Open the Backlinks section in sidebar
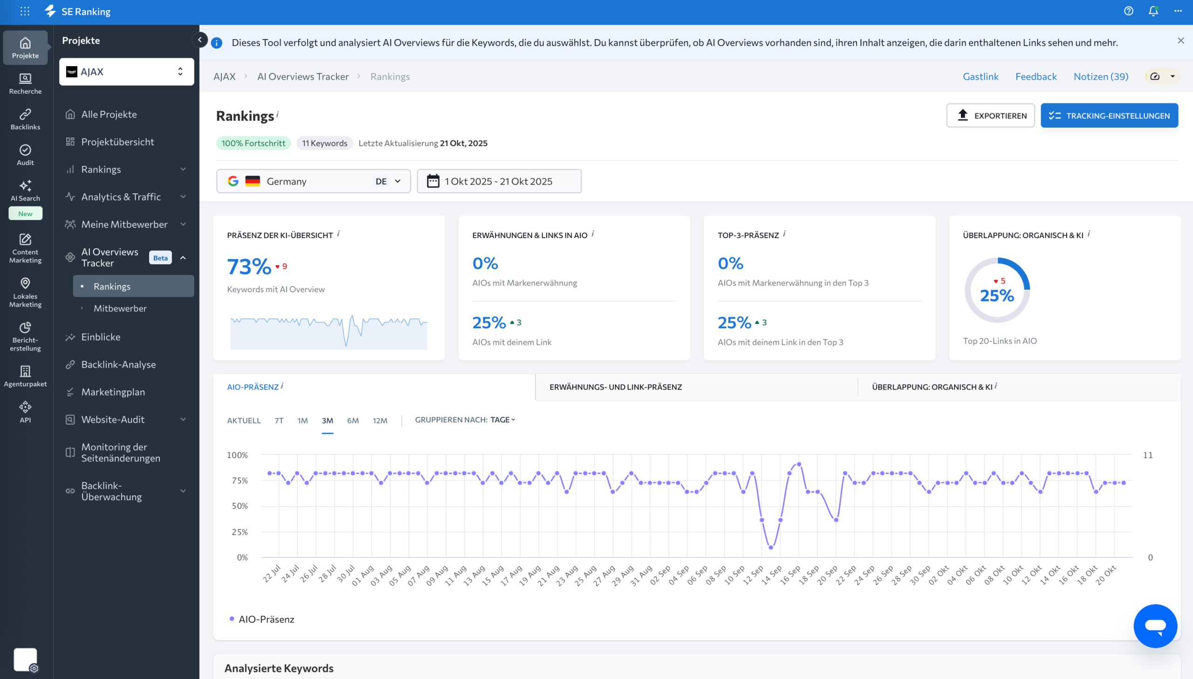 click(25, 119)
